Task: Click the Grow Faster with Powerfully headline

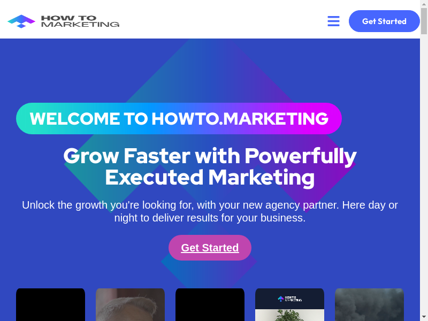Action: (210, 156)
